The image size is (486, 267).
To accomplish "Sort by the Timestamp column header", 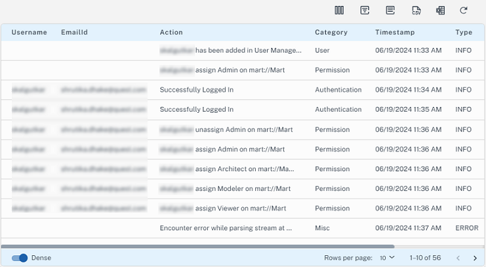I will pyautogui.click(x=395, y=32).
